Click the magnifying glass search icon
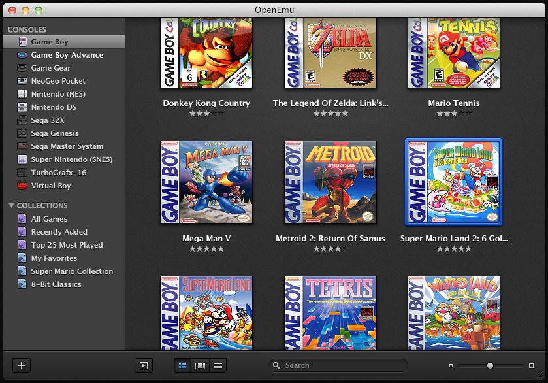Viewport: 548px width, 383px height. pyautogui.click(x=276, y=365)
